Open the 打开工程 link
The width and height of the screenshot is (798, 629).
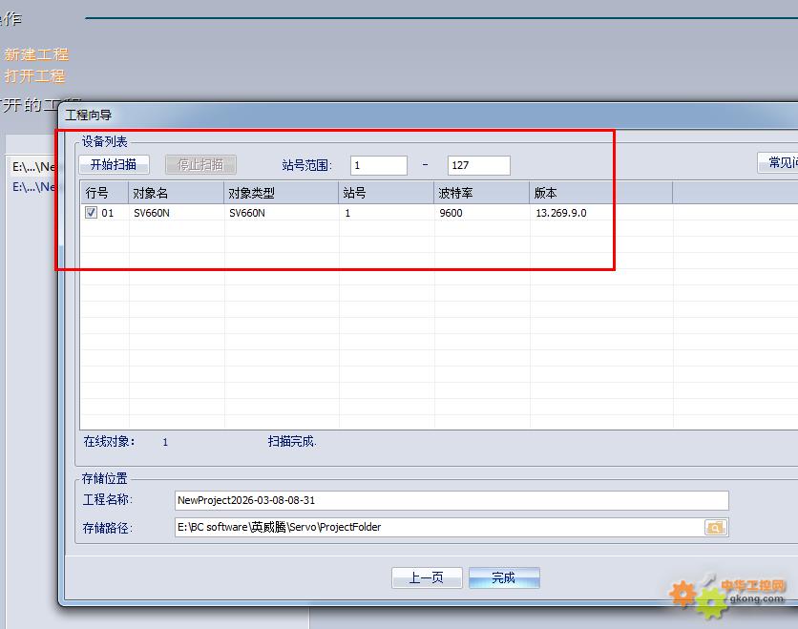point(34,75)
